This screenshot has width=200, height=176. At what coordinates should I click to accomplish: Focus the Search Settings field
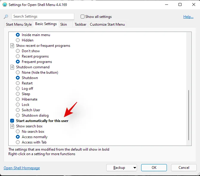point(43,17)
